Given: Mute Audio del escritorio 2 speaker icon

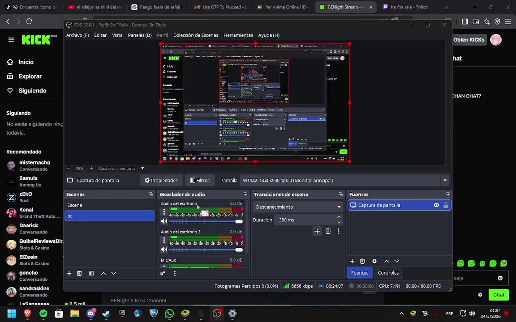Looking at the screenshot, I should 164,250.
